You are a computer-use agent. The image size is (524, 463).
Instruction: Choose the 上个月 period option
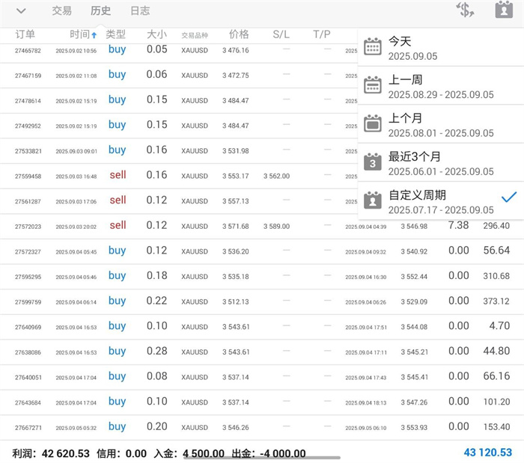(x=441, y=124)
